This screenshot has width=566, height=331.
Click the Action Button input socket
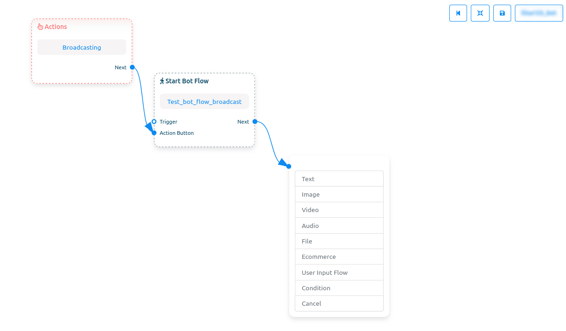coord(154,133)
